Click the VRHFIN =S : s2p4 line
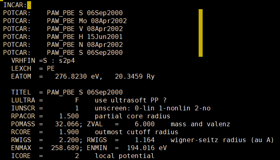This screenshot has height=160, width=280. [x=43, y=60]
